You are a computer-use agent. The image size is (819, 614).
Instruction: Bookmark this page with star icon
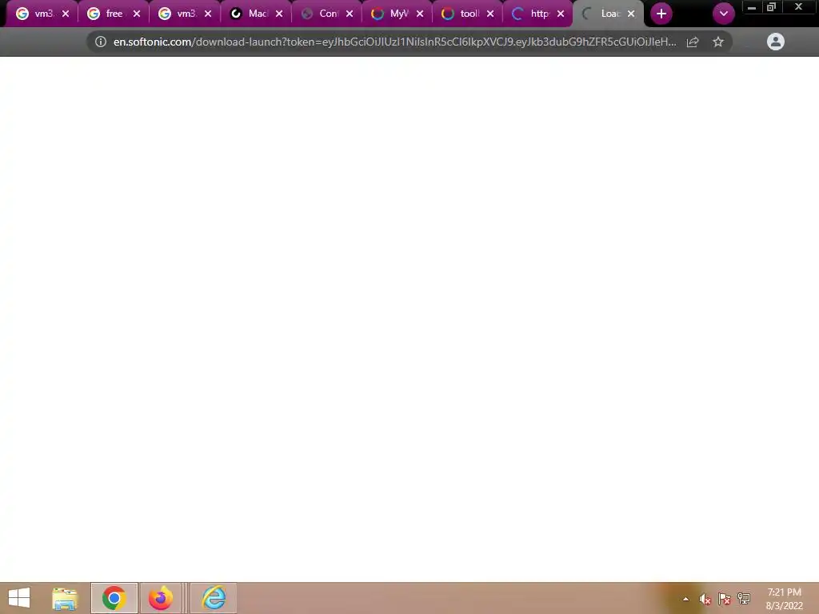718,42
